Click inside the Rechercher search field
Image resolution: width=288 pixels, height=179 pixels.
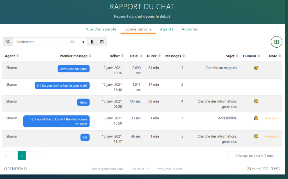[x=40, y=42]
